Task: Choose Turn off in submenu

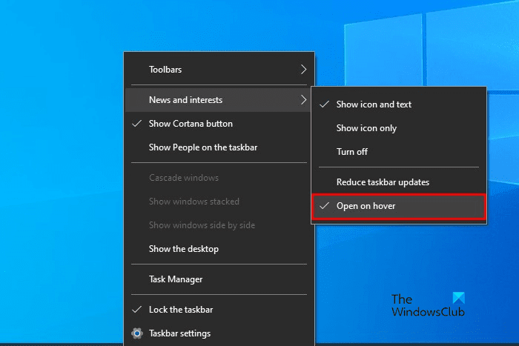Action: point(399,152)
